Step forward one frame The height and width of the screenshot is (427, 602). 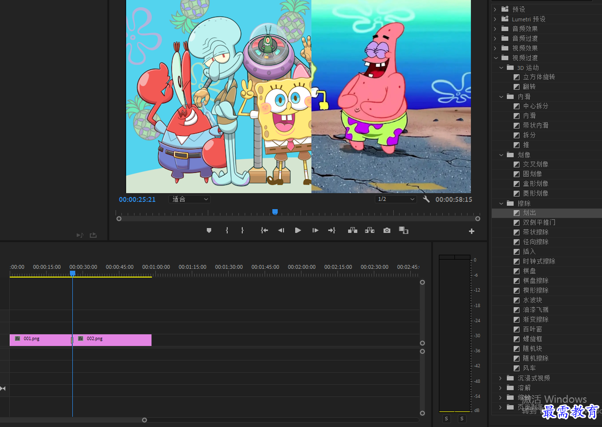point(315,230)
